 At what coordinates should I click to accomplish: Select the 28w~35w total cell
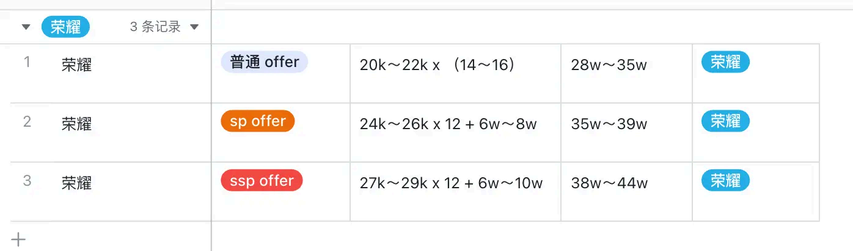click(609, 65)
